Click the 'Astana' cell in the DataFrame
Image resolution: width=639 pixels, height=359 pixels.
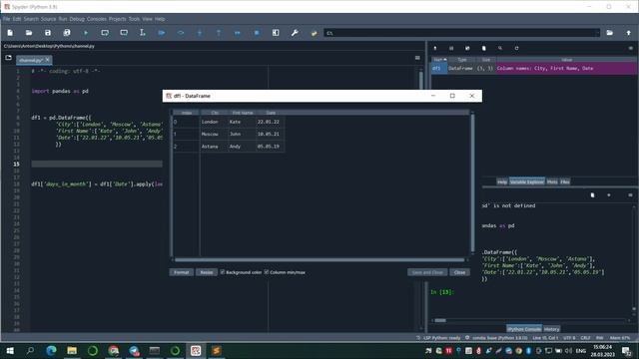pos(214,147)
